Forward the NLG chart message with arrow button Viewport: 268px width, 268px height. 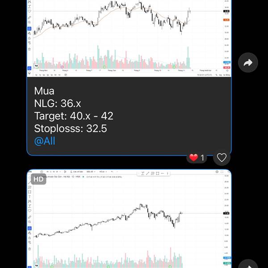click(x=248, y=63)
